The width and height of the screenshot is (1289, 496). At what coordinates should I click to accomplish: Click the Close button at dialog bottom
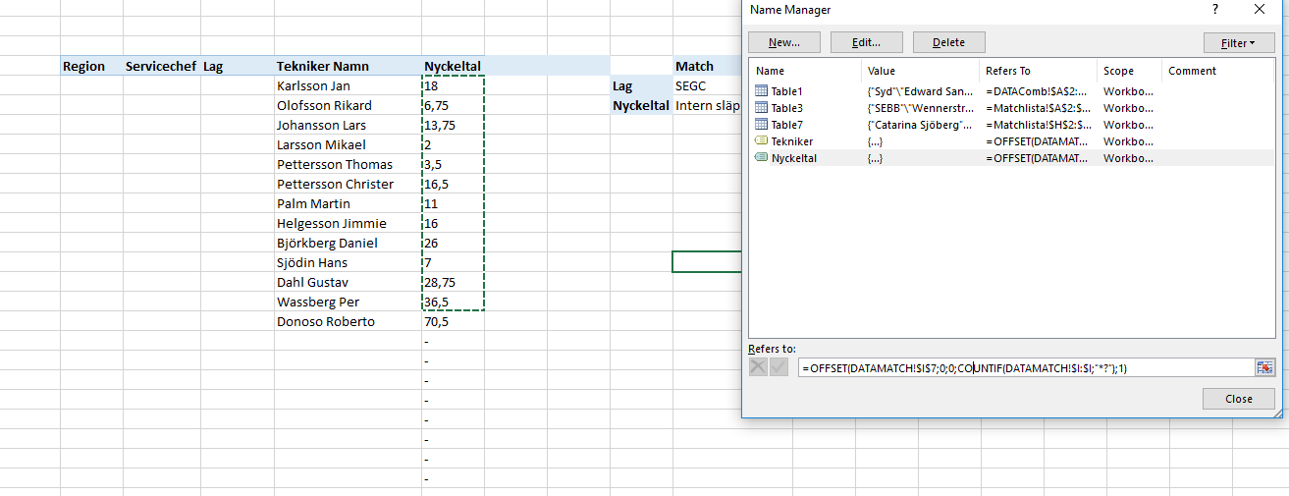(1238, 399)
